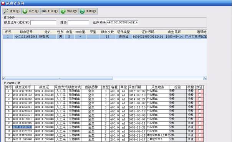Click the 证件类型 column header
This screenshot has width=232, height=142.
(x=124, y=32)
